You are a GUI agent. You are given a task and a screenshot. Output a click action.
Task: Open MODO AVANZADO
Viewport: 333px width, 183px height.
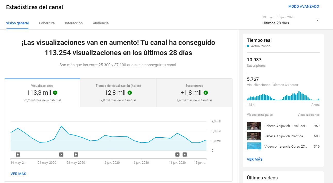coord(304,6)
